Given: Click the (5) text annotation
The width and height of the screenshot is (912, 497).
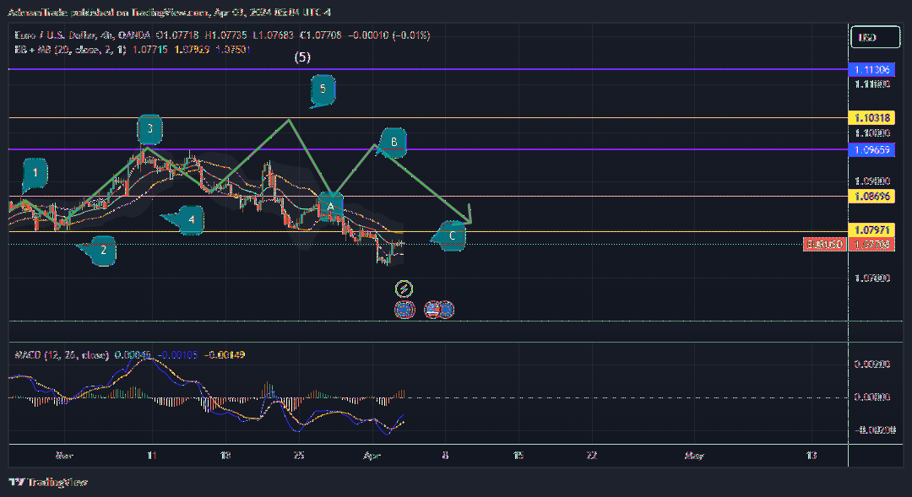Looking at the screenshot, I should [301, 57].
